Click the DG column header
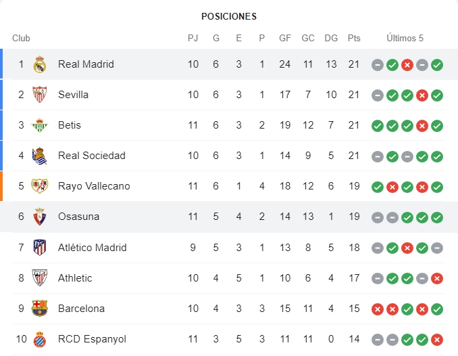This screenshot has width=458, height=356. (331, 39)
